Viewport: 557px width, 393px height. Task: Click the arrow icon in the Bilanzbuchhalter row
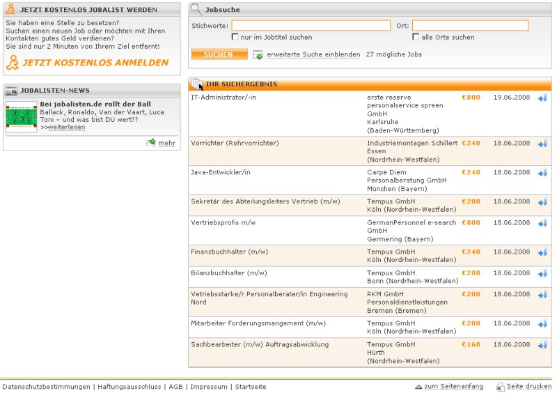coord(542,273)
